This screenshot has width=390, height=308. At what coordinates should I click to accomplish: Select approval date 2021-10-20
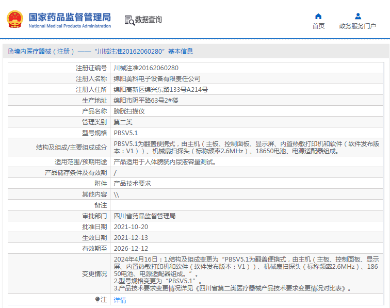(131, 227)
